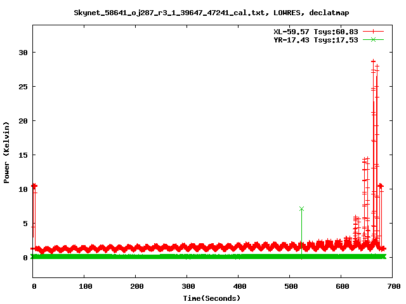Click the y-axis tick label 10

(x=23, y=189)
